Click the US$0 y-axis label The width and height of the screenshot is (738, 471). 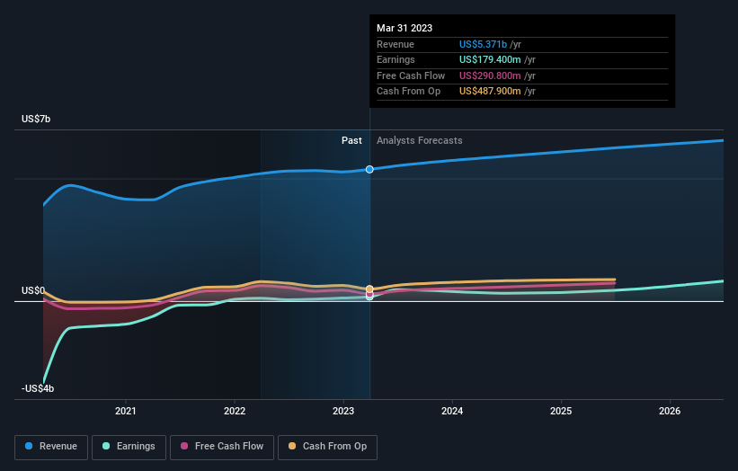[x=33, y=290]
